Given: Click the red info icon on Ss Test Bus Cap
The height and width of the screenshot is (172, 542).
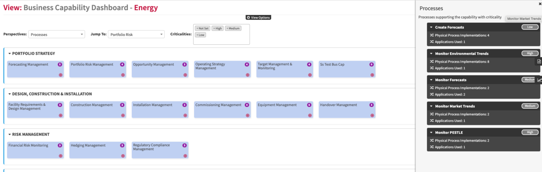Looking at the screenshot, I should pyautogui.click(x=372, y=75).
